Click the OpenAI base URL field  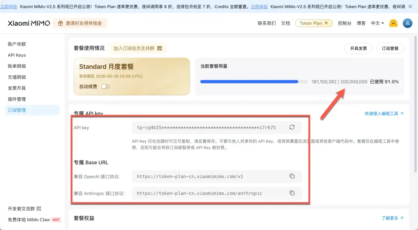[217, 176]
